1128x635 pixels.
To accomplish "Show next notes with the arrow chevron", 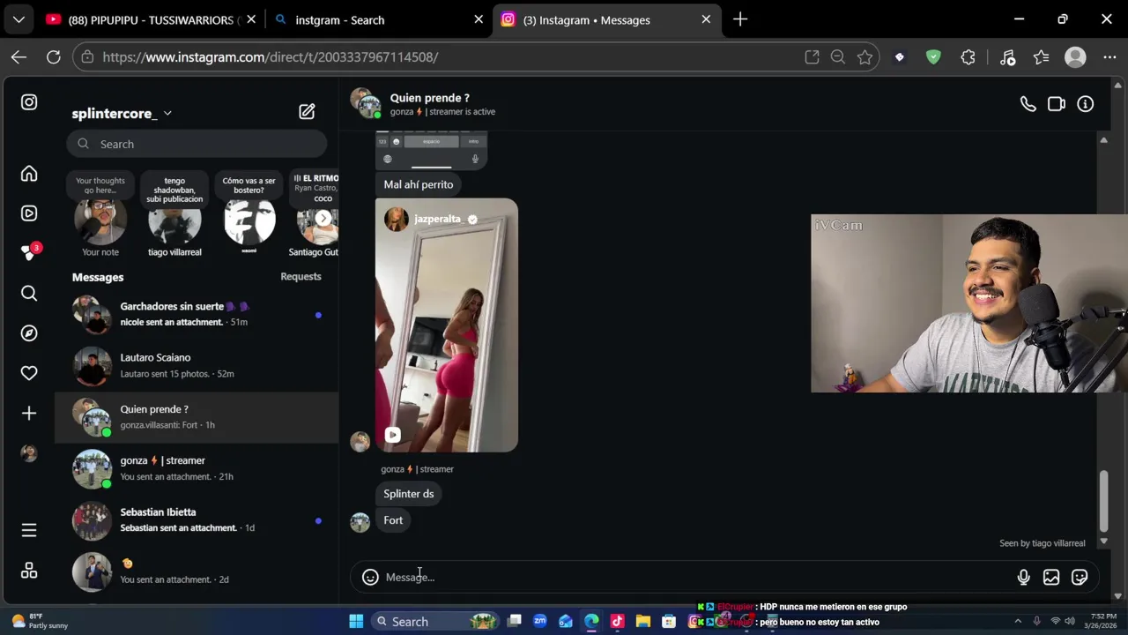I will tap(323, 218).
